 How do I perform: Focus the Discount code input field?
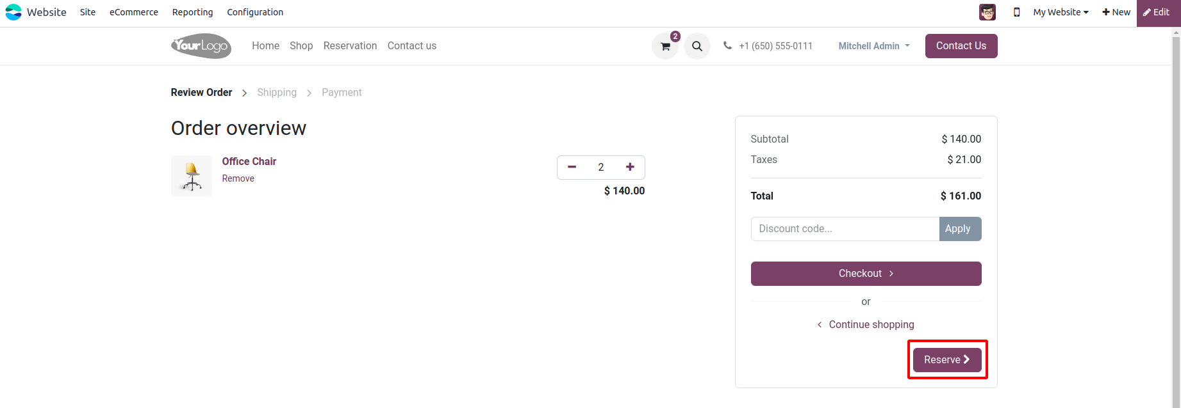[845, 229]
